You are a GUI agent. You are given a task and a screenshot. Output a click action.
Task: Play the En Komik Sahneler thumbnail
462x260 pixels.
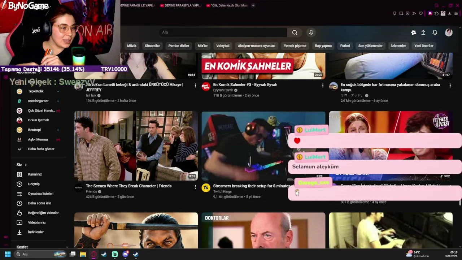[263, 66]
